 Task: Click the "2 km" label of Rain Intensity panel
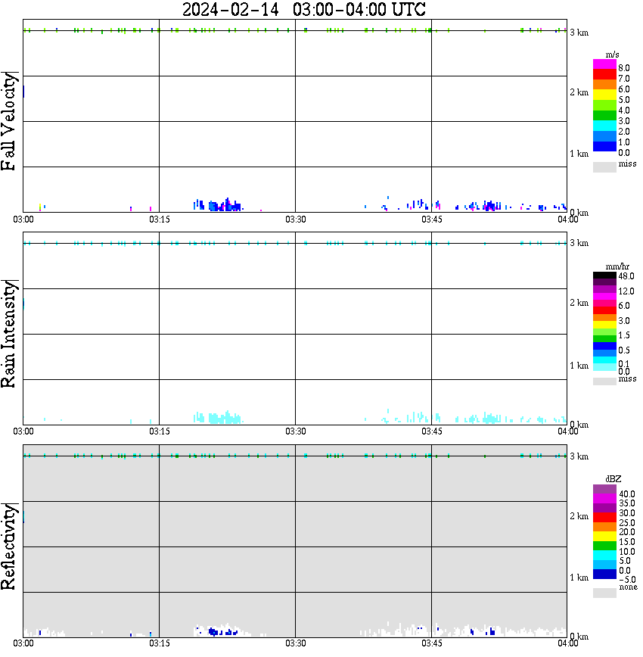(579, 303)
